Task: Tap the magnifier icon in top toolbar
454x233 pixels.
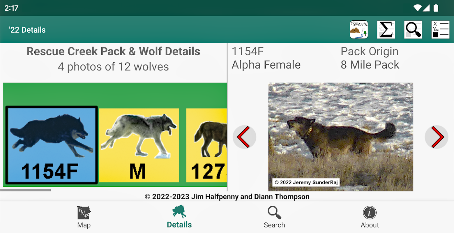Action: coord(413,30)
